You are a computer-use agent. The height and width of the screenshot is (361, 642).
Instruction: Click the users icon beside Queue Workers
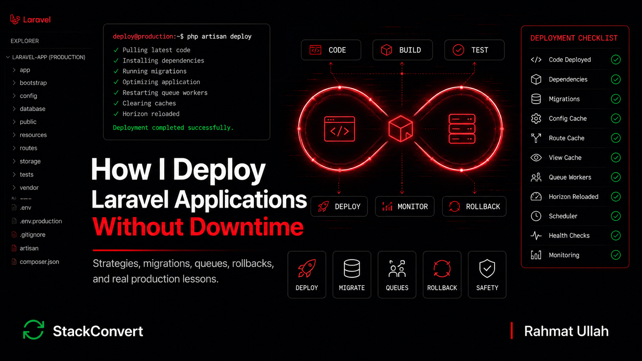tap(536, 177)
